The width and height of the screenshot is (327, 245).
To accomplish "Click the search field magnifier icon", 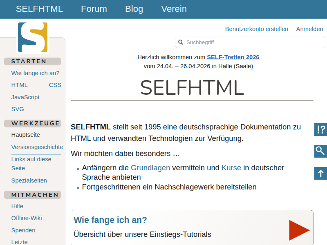I will point(181,42).
